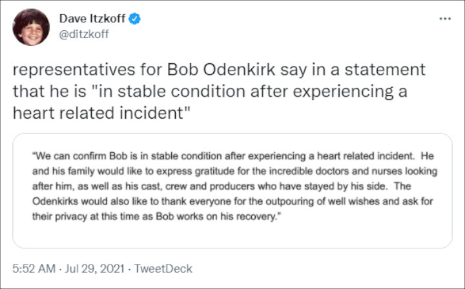Click the word representatives starting the tweet

74,70
